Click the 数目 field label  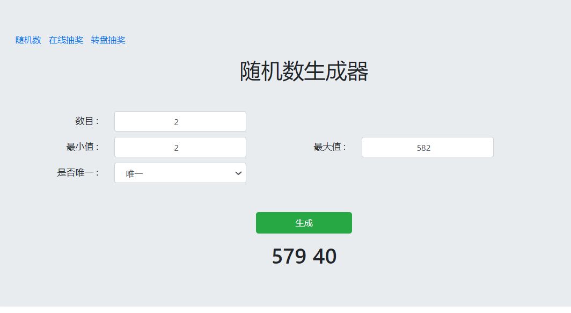(87, 121)
